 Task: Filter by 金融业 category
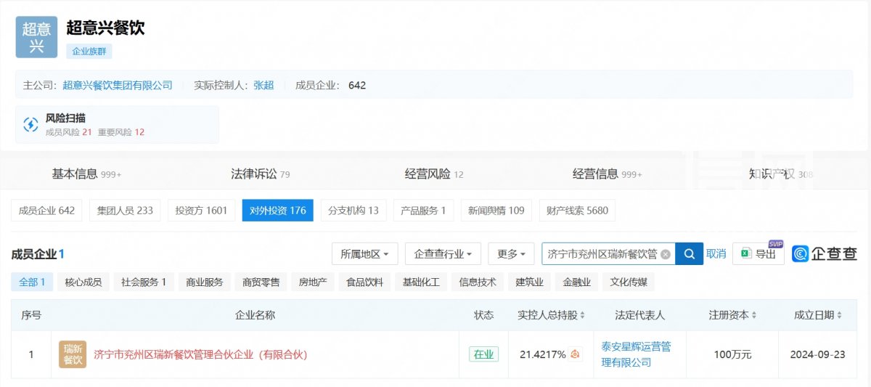(x=576, y=282)
